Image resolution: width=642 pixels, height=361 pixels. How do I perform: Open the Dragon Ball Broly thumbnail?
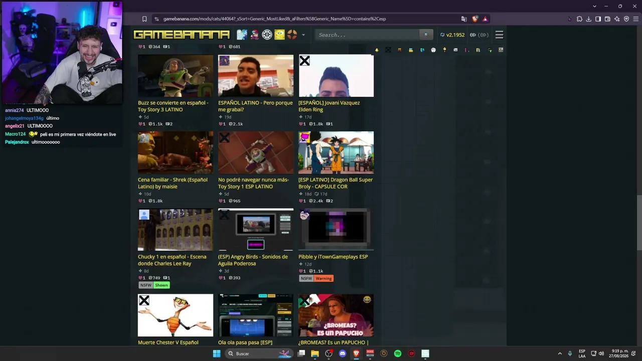tap(336, 152)
